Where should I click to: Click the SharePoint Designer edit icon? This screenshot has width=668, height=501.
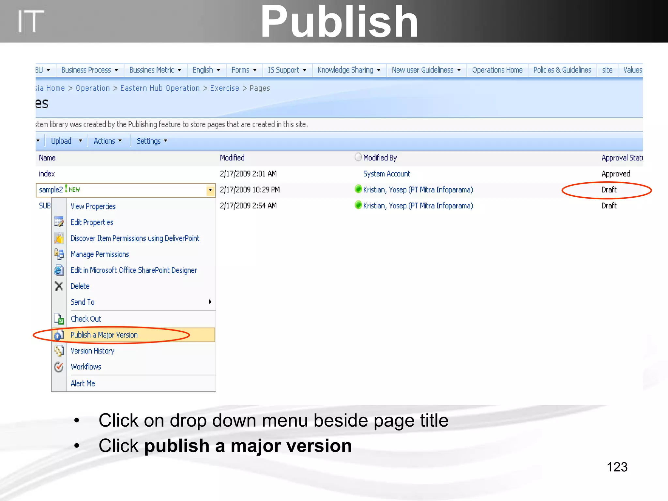click(59, 270)
